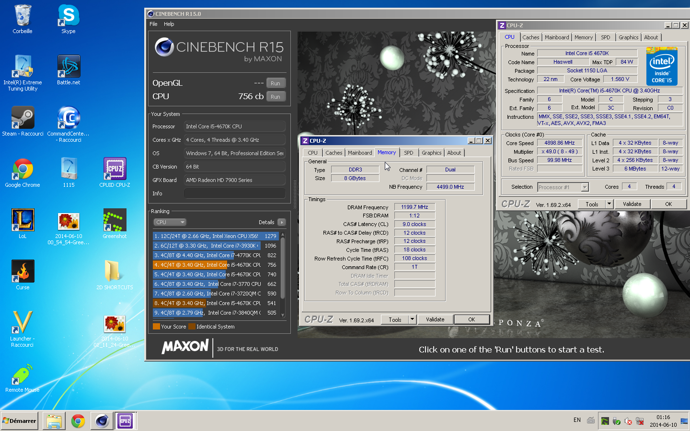
Task: Open SPD tab in right CPU-Z window
Action: point(606,37)
